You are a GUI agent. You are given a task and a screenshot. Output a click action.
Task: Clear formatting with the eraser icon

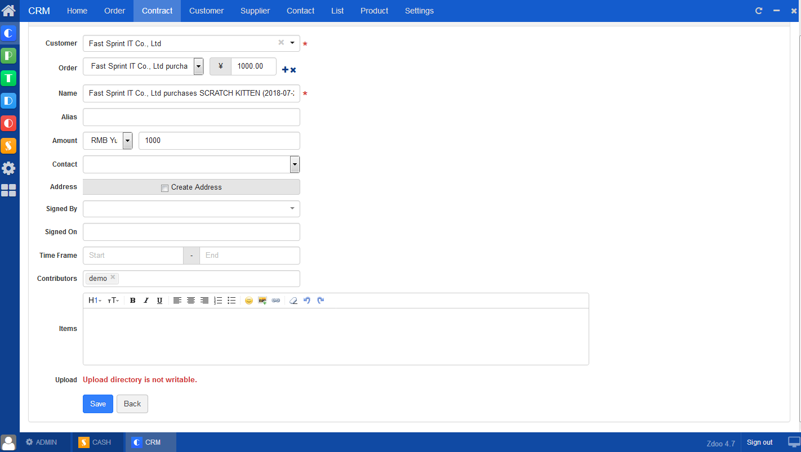[293, 301]
